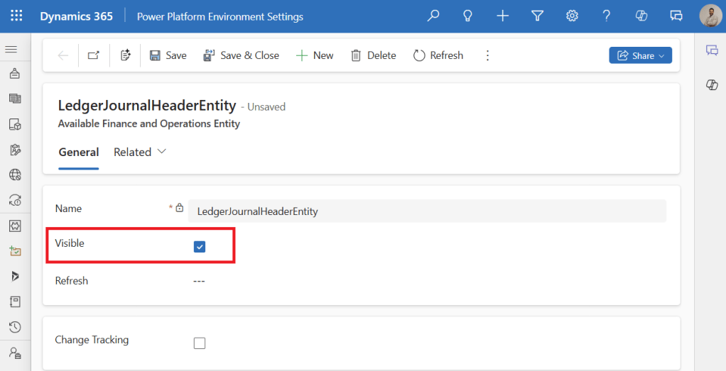
Task: Open the advanced find filter icon
Action: click(538, 16)
